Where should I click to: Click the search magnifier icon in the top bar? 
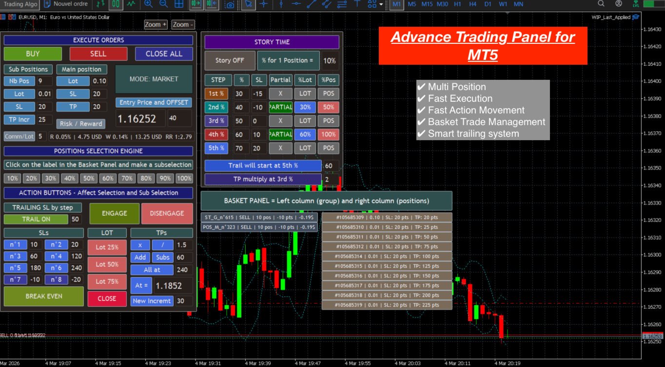click(x=601, y=3)
